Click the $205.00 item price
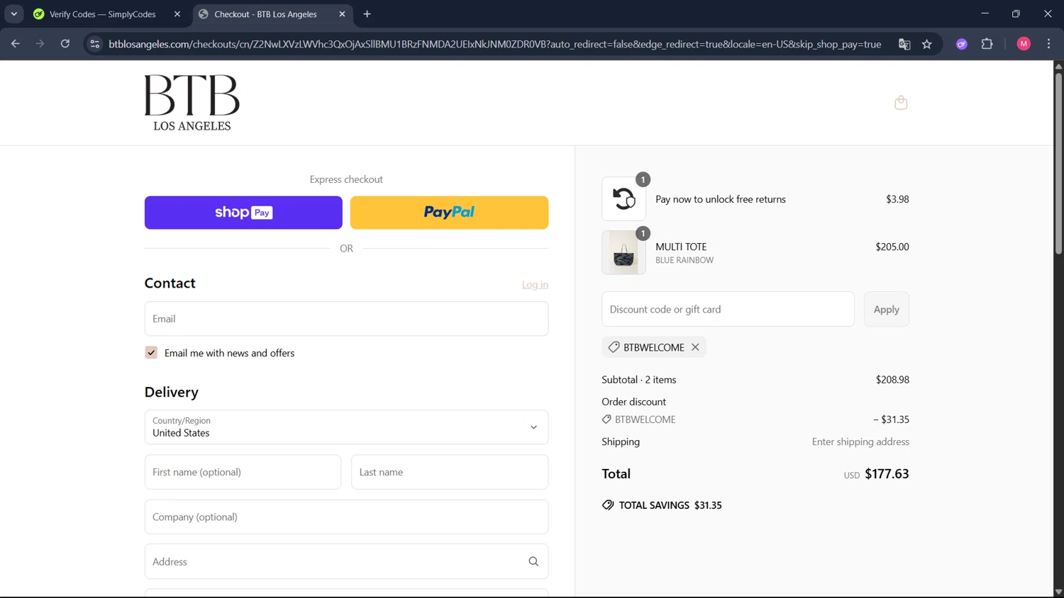Viewport: 1064px width, 598px height. click(x=892, y=247)
